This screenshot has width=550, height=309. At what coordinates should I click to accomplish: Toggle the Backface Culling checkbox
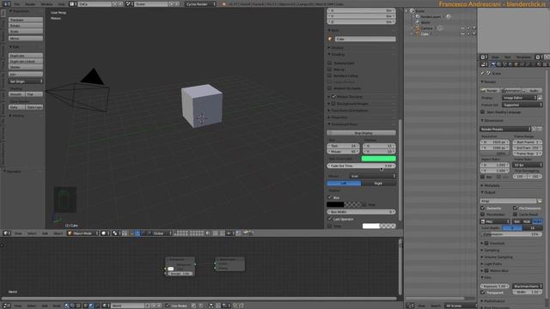pos(330,76)
